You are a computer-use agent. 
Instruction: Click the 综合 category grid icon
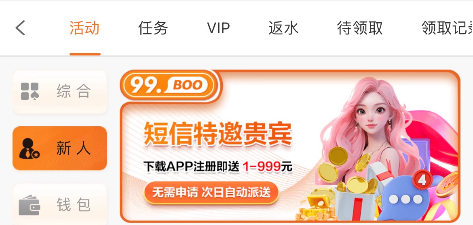tap(30, 91)
